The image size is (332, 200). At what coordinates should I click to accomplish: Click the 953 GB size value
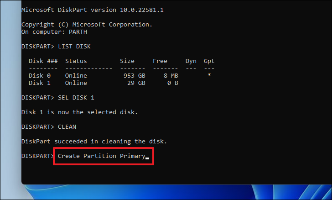pyautogui.click(x=135, y=76)
